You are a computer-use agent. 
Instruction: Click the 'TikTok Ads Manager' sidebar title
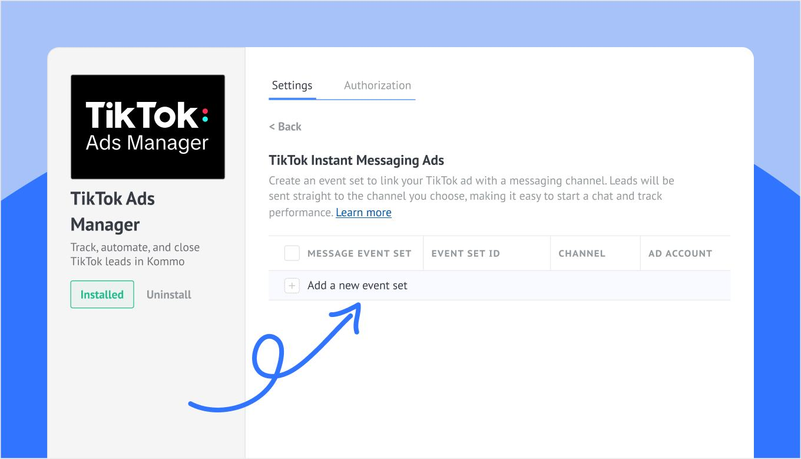(112, 212)
